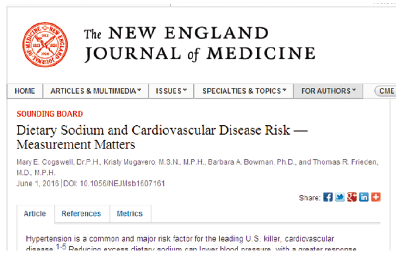396x258 pixels.
Task: Expand the Specialties & Topics menu
Action: (x=244, y=91)
